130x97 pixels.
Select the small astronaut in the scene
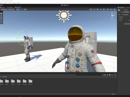click(27, 48)
